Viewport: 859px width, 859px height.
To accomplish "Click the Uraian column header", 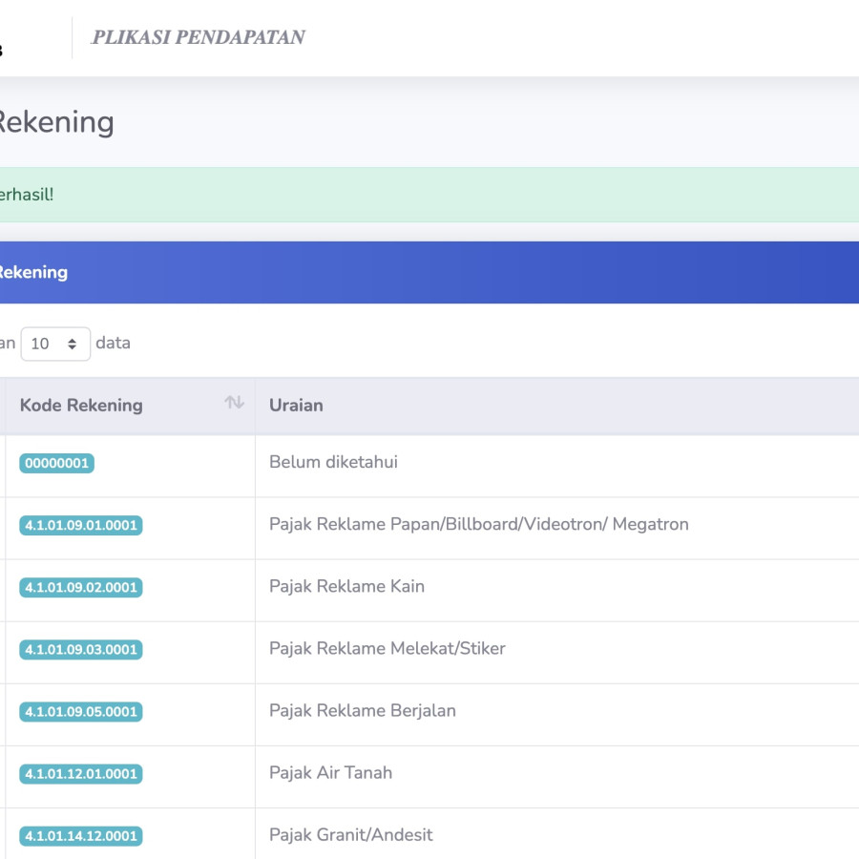I will coord(297,405).
